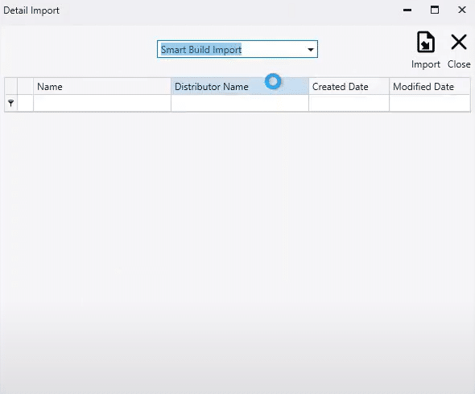Image resolution: width=475 pixels, height=394 pixels.
Task: Minimize the Detail Import window
Action: pyautogui.click(x=407, y=10)
